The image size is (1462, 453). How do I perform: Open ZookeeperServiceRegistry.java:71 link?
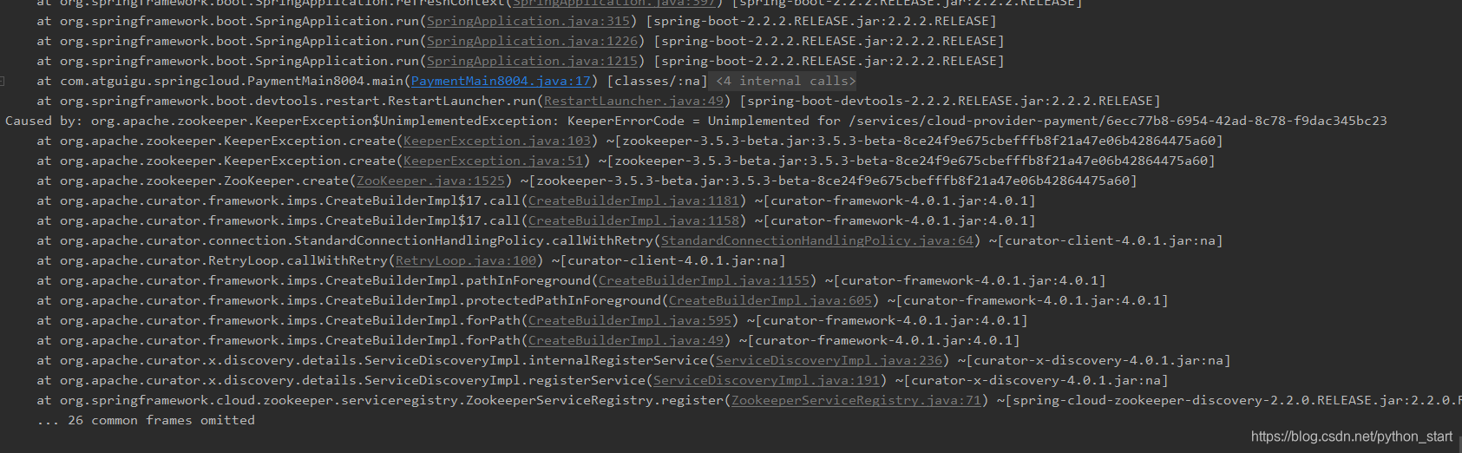click(x=856, y=400)
